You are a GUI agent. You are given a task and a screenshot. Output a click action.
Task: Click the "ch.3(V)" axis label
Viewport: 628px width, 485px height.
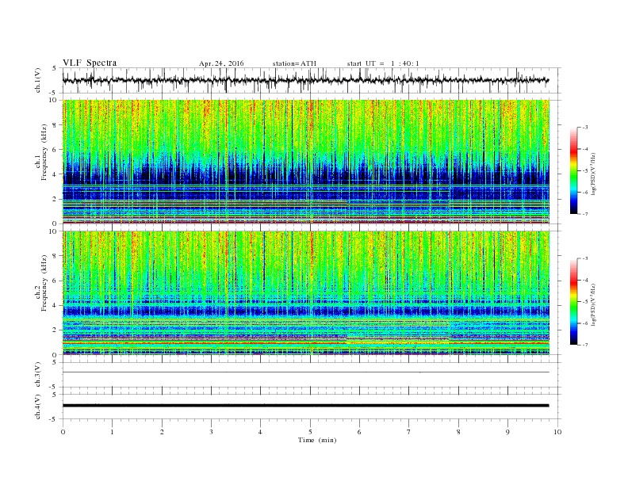(38, 375)
